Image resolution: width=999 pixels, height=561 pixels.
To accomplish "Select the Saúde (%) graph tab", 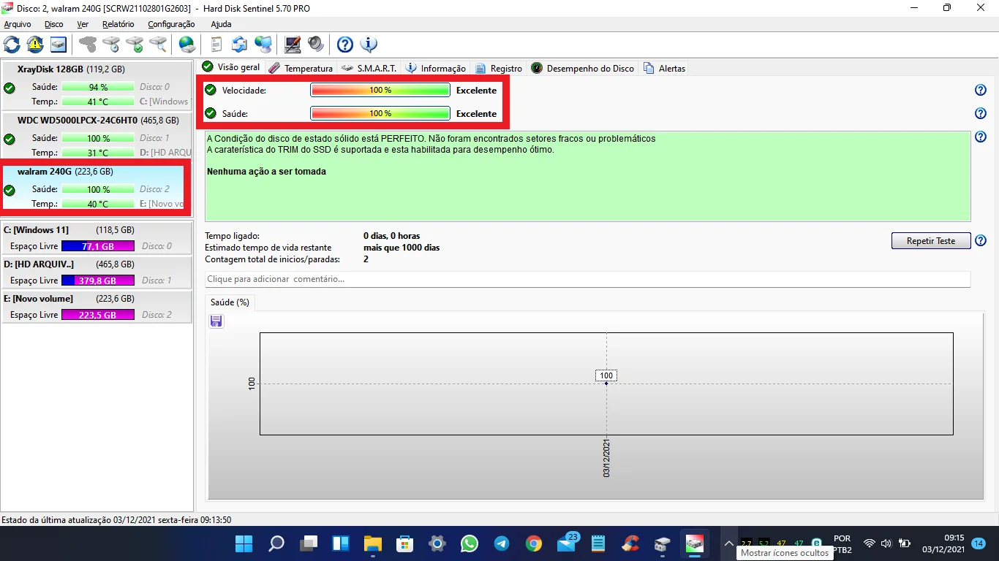I will [x=230, y=302].
